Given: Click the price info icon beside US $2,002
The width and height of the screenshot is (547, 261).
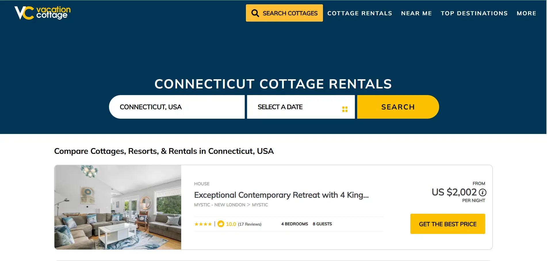Looking at the screenshot, I should 483,192.
